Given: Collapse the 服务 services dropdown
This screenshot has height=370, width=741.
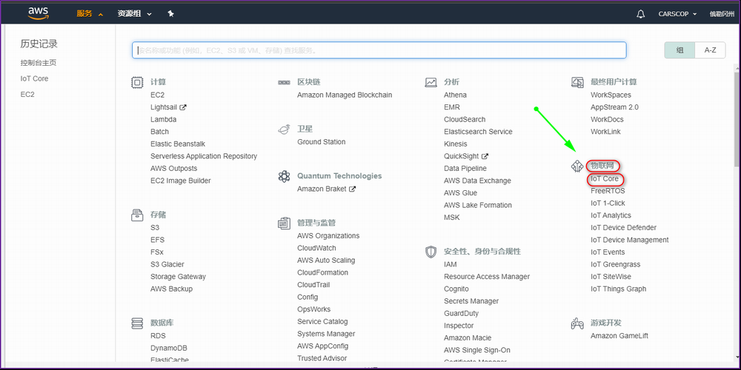Looking at the screenshot, I should point(90,13).
